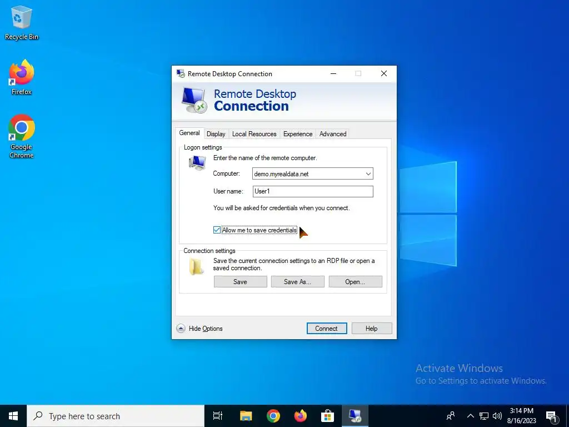Open the volume tray icon

(x=497, y=416)
